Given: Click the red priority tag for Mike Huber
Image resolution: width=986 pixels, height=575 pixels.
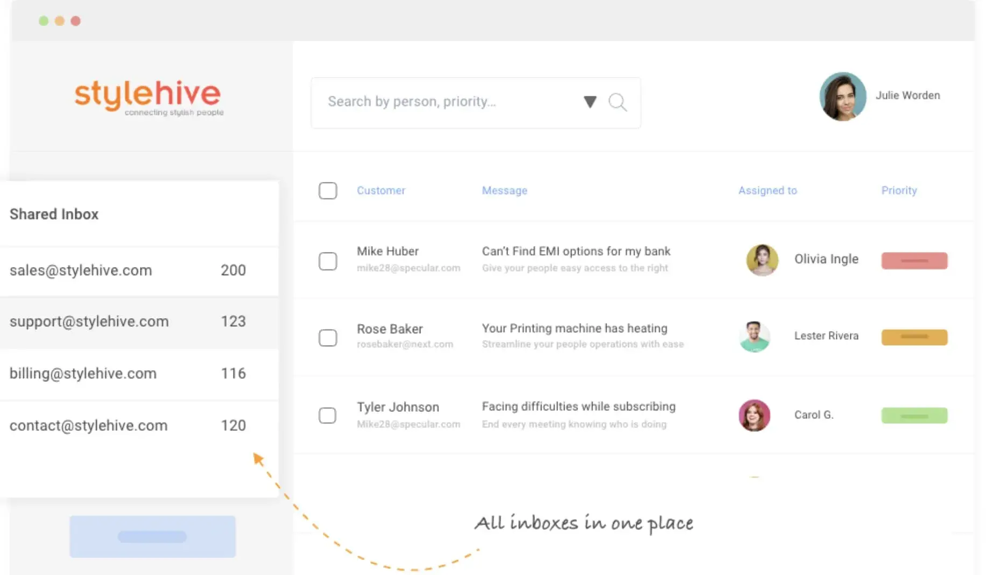Looking at the screenshot, I should click(914, 261).
